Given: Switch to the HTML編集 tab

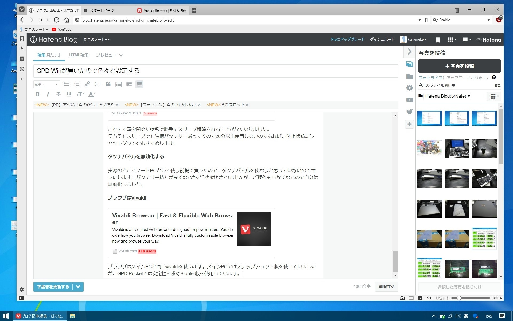Looking at the screenshot, I should pos(79,55).
